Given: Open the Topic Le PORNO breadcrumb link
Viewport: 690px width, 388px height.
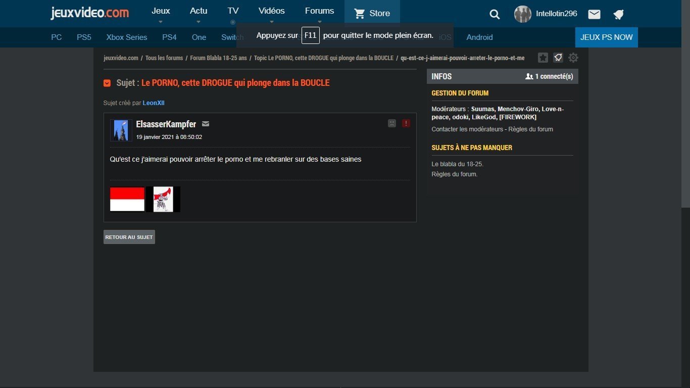Looking at the screenshot, I should [x=324, y=58].
